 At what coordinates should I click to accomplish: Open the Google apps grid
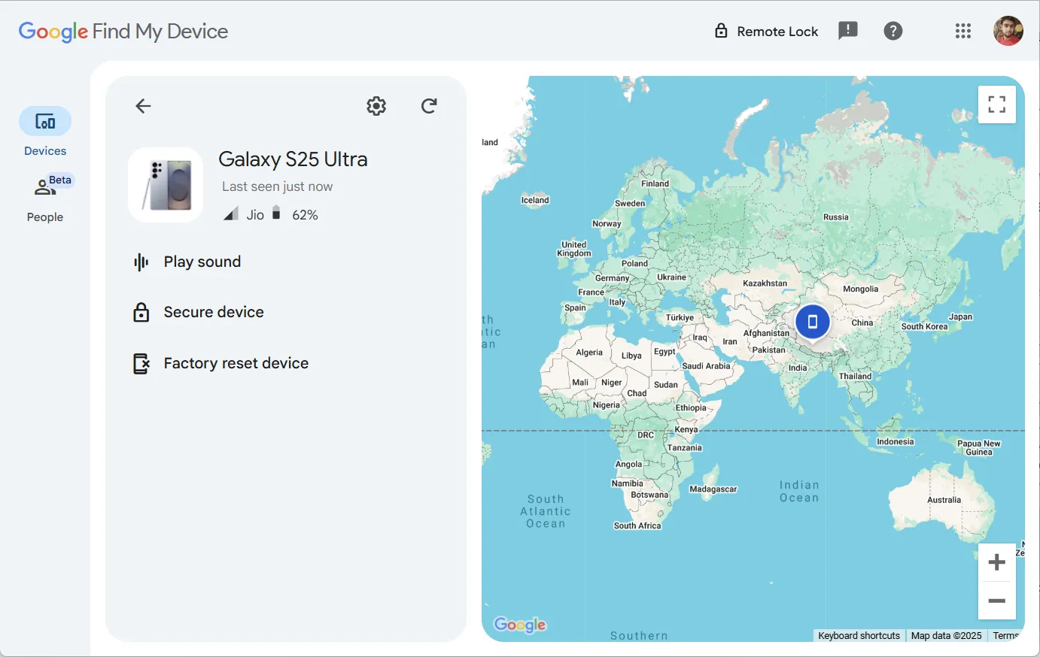(x=963, y=31)
